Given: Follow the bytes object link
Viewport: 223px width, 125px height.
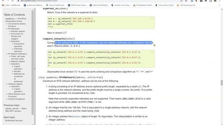Looking at the screenshot, I should 77,117.
